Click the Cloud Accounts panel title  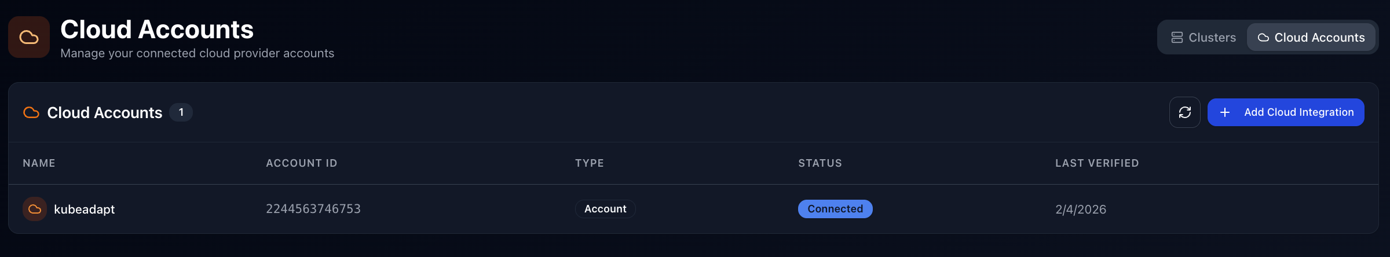(104, 113)
